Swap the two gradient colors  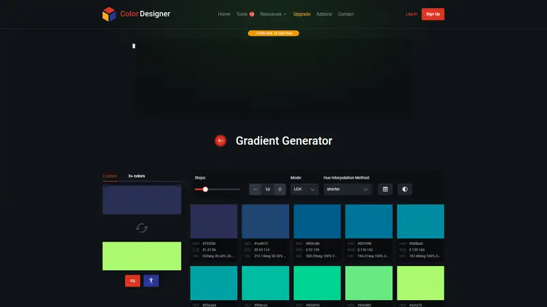pyautogui.click(x=142, y=228)
